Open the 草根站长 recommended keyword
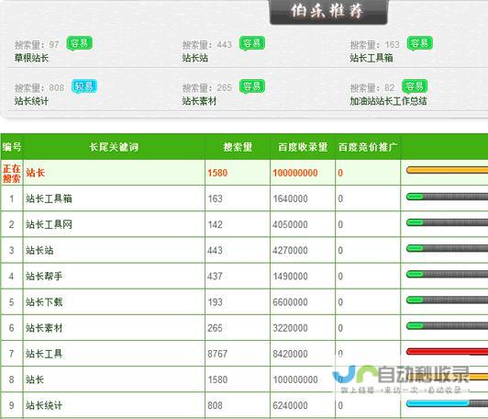The height and width of the screenshot is (419, 488). point(31,58)
